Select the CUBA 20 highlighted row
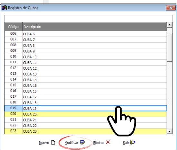177x150 pixels. pyautogui.click(x=86, y=114)
